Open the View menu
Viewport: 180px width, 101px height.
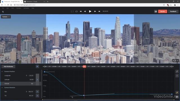tap(12, 8)
